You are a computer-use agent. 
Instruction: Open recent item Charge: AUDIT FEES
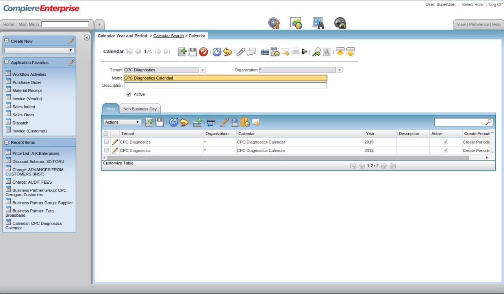[x=32, y=182]
